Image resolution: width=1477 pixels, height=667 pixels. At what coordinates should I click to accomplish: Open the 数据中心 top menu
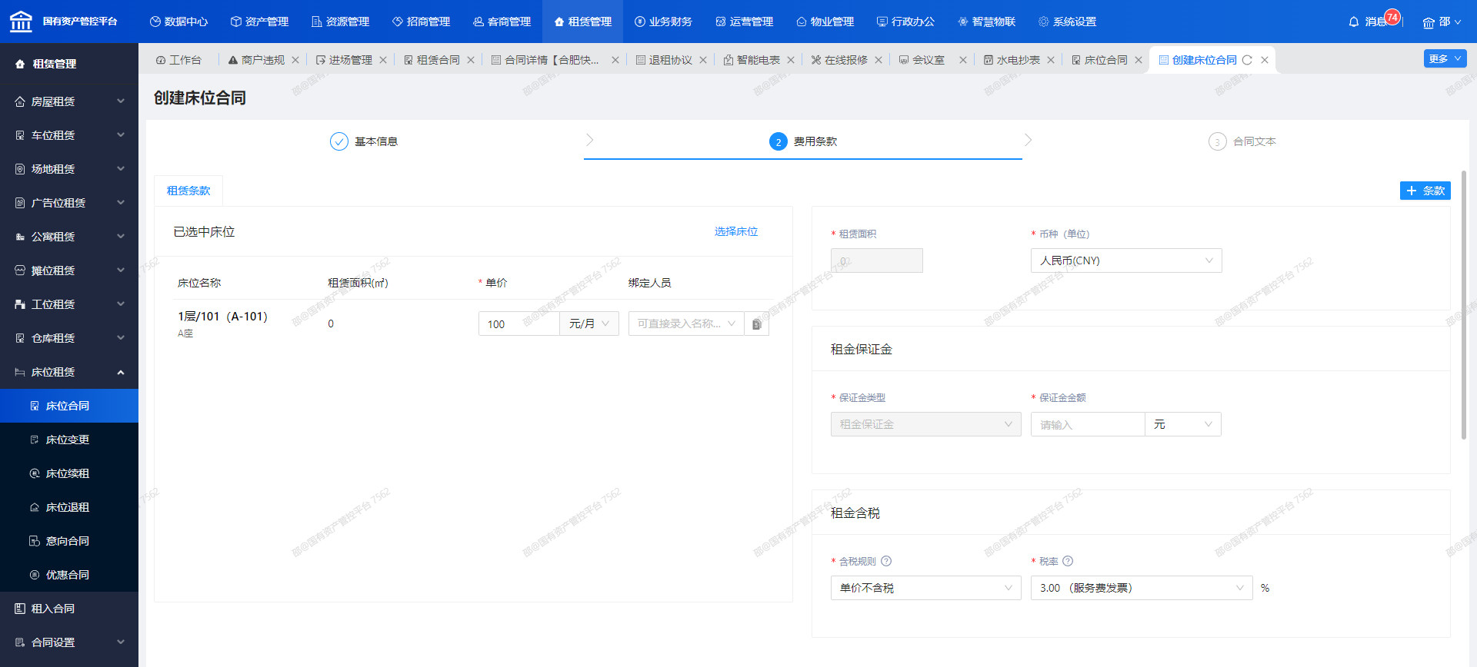point(178,22)
